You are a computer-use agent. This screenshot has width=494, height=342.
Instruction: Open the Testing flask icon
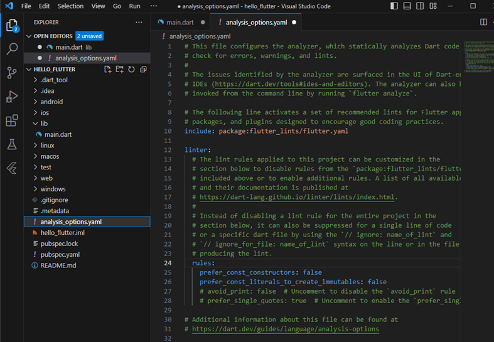(x=12, y=144)
